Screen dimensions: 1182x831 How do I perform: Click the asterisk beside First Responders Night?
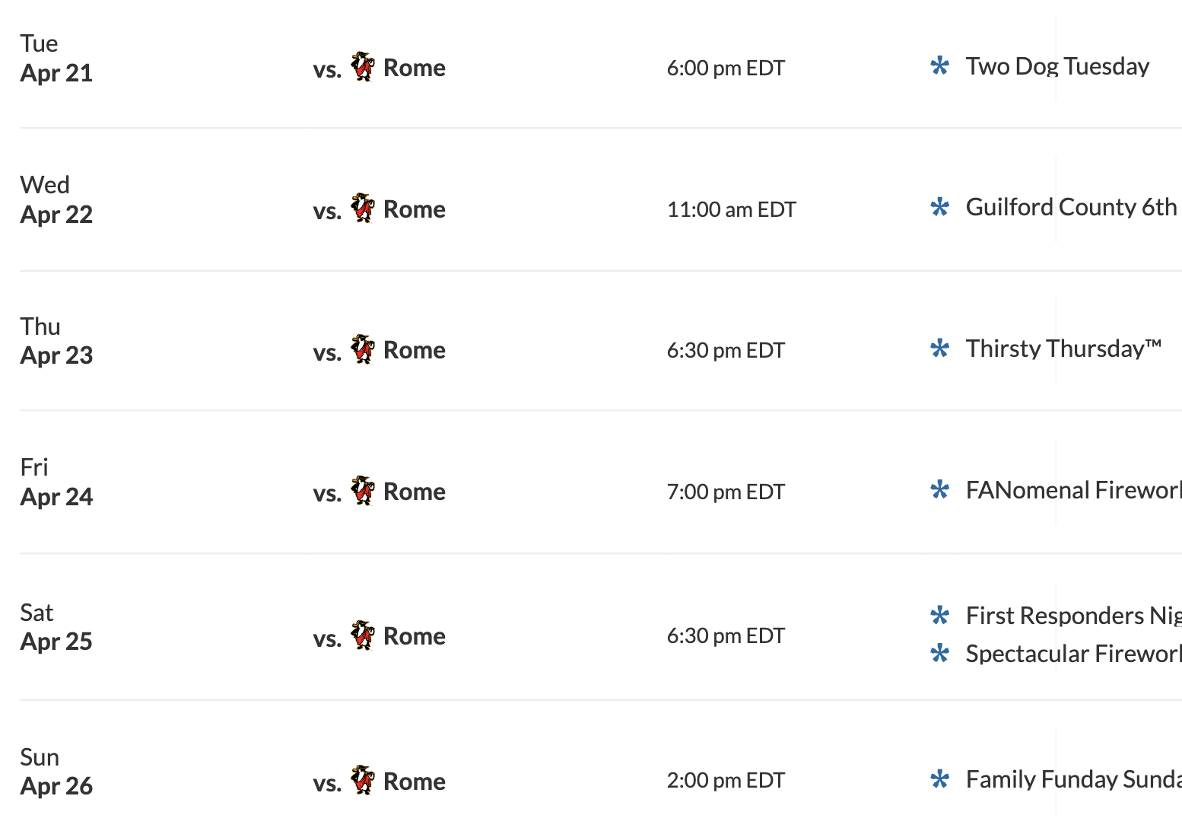point(940,616)
